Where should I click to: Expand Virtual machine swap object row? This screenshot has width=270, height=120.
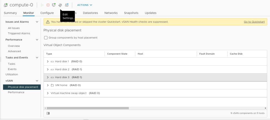[x=48, y=93]
